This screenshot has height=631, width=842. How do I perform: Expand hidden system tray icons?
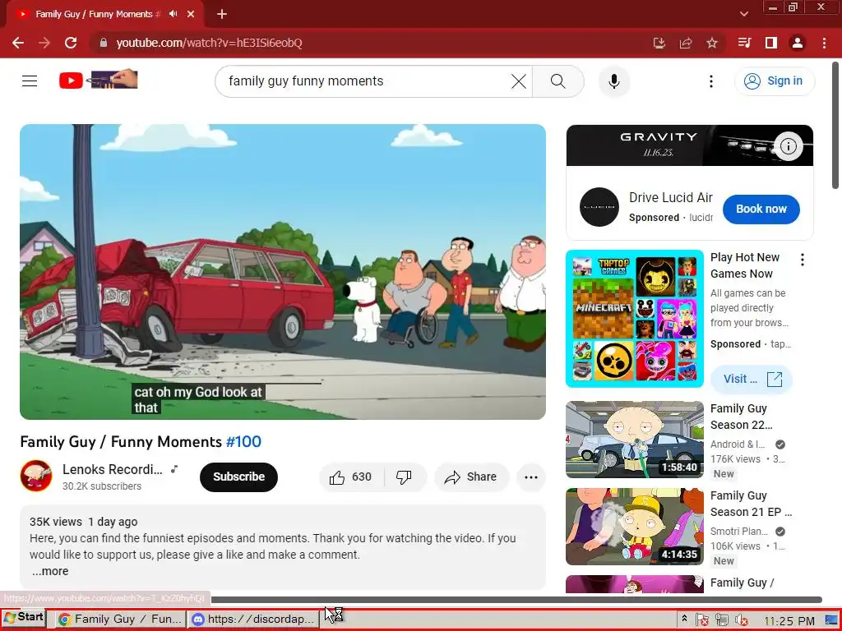coord(684,619)
